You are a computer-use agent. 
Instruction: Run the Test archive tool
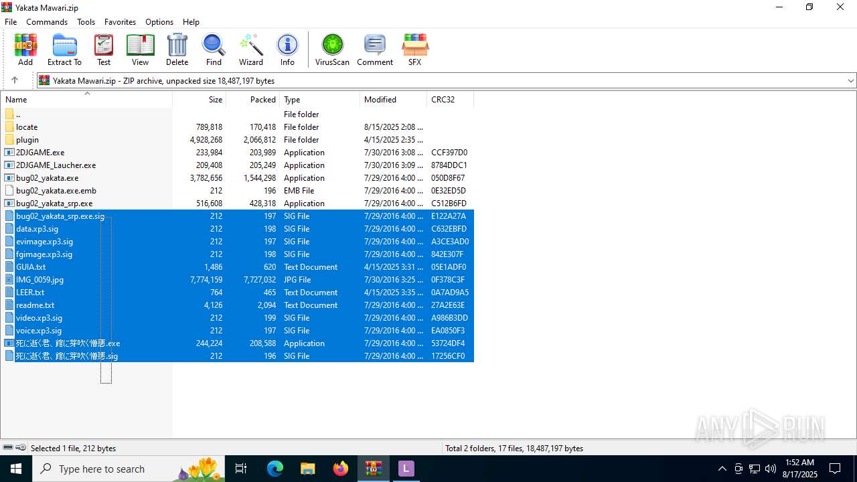point(104,50)
